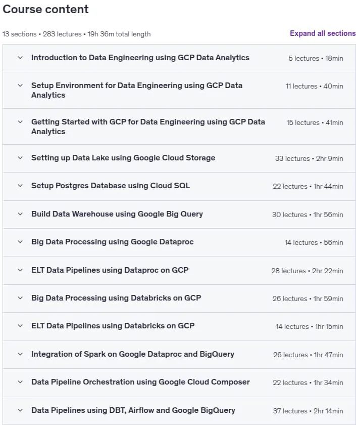Open 'Setup Postgres Database using Cloud SQL' title
Viewport: 356px width, 425px height.
(x=111, y=186)
